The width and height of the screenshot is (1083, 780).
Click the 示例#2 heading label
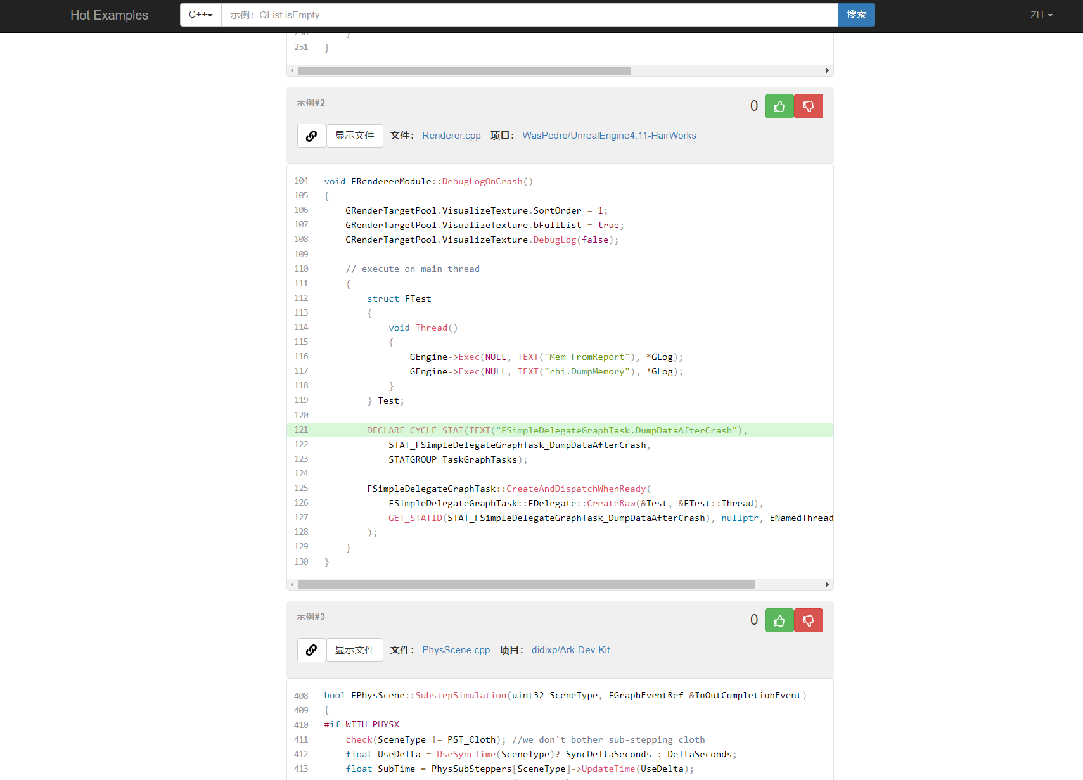click(311, 103)
